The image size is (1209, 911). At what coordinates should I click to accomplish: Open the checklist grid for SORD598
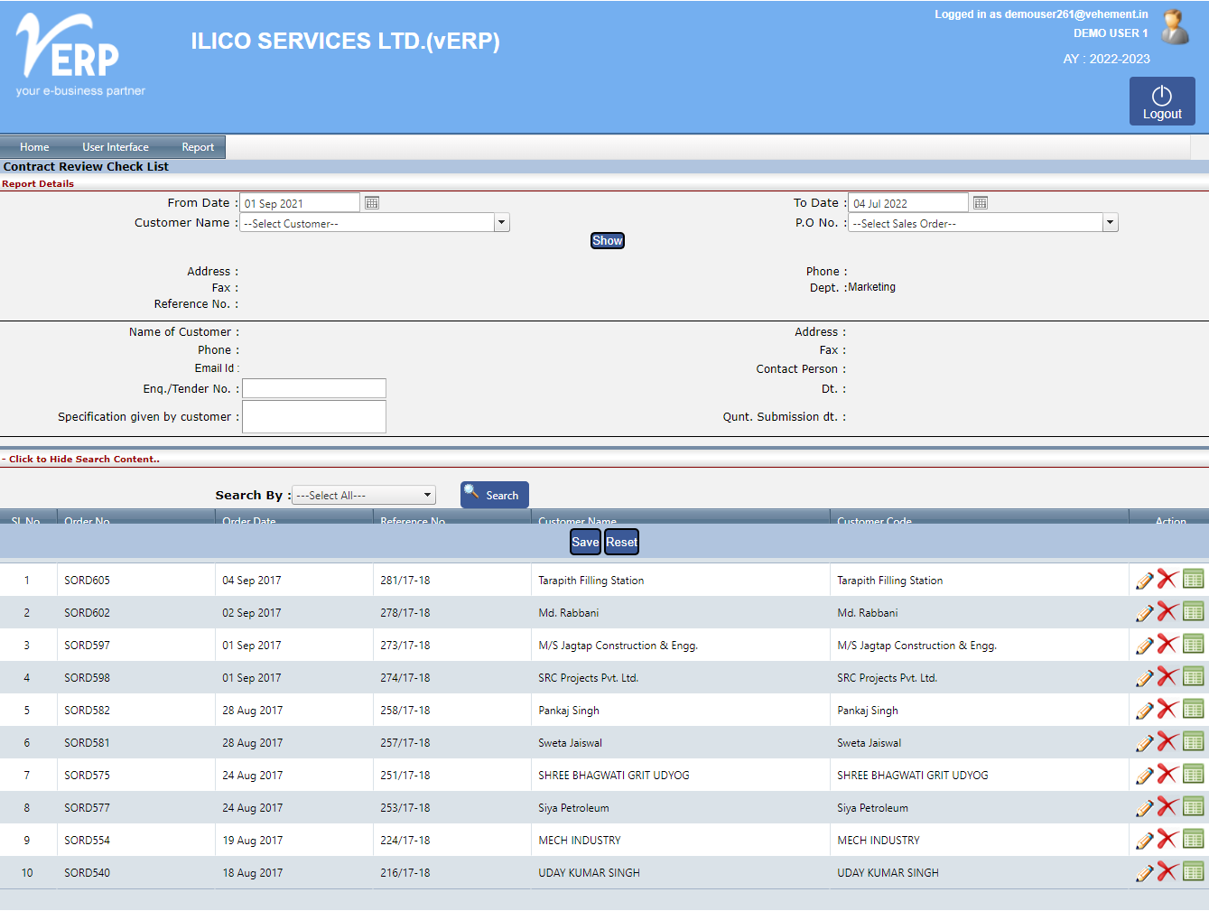(x=1194, y=676)
